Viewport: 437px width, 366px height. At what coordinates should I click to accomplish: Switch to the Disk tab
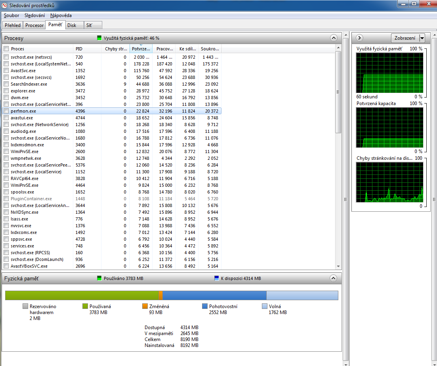tap(72, 25)
